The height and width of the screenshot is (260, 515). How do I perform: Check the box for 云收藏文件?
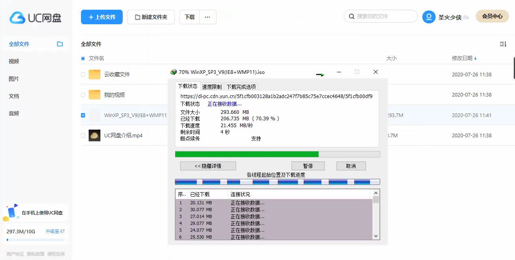[83, 75]
